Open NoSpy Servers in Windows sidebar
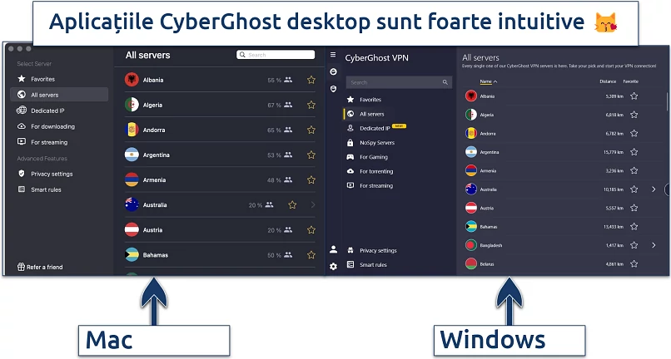This screenshot has height=359, width=671. click(x=370, y=143)
